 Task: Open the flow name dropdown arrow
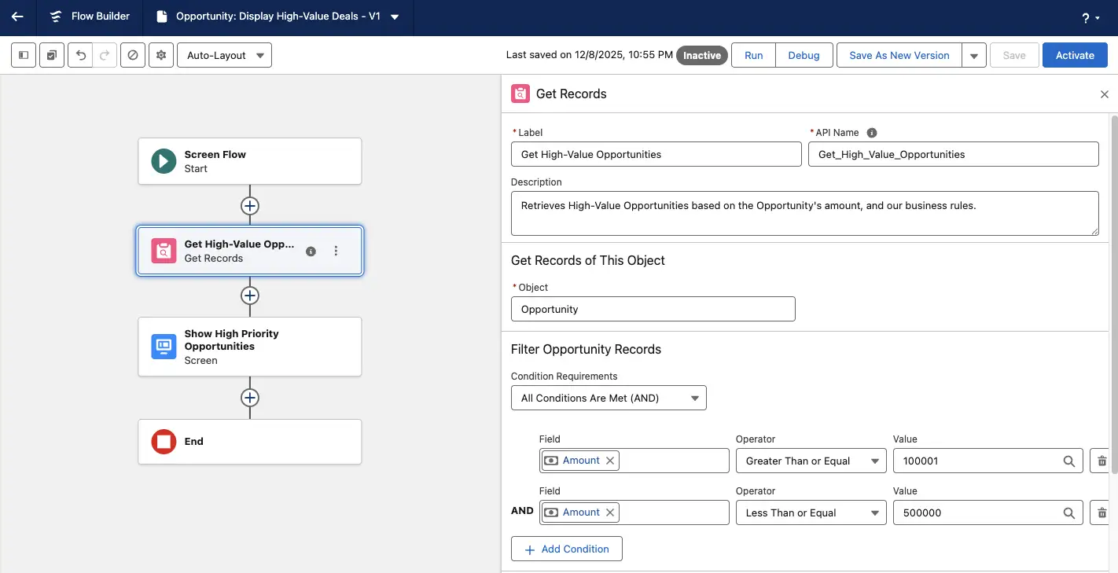coord(395,17)
